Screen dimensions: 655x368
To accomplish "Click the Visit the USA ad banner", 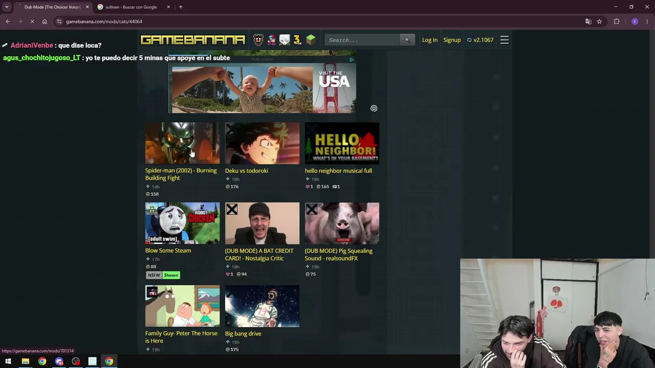I will pyautogui.click(x=264, y=89).
